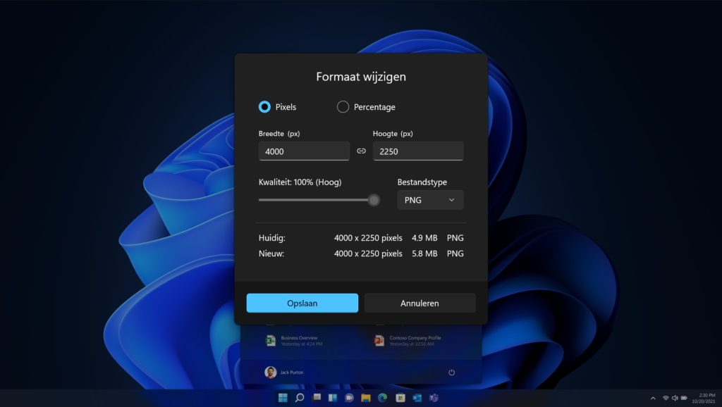Open the Bestandstype PNG dropdown
This screenshot has width=722, height=407.
pyautogui.click(x=430, y=200)
